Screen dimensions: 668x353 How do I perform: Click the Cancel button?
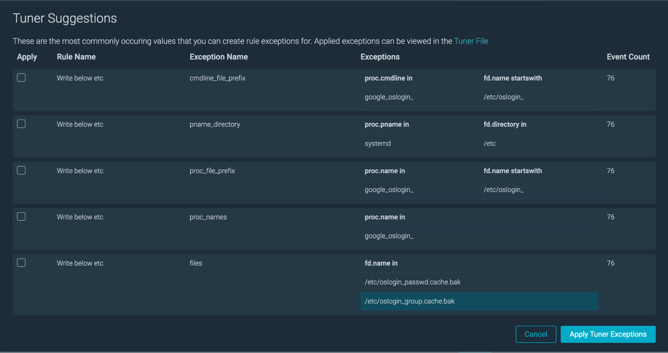click(x=536, y=334)
